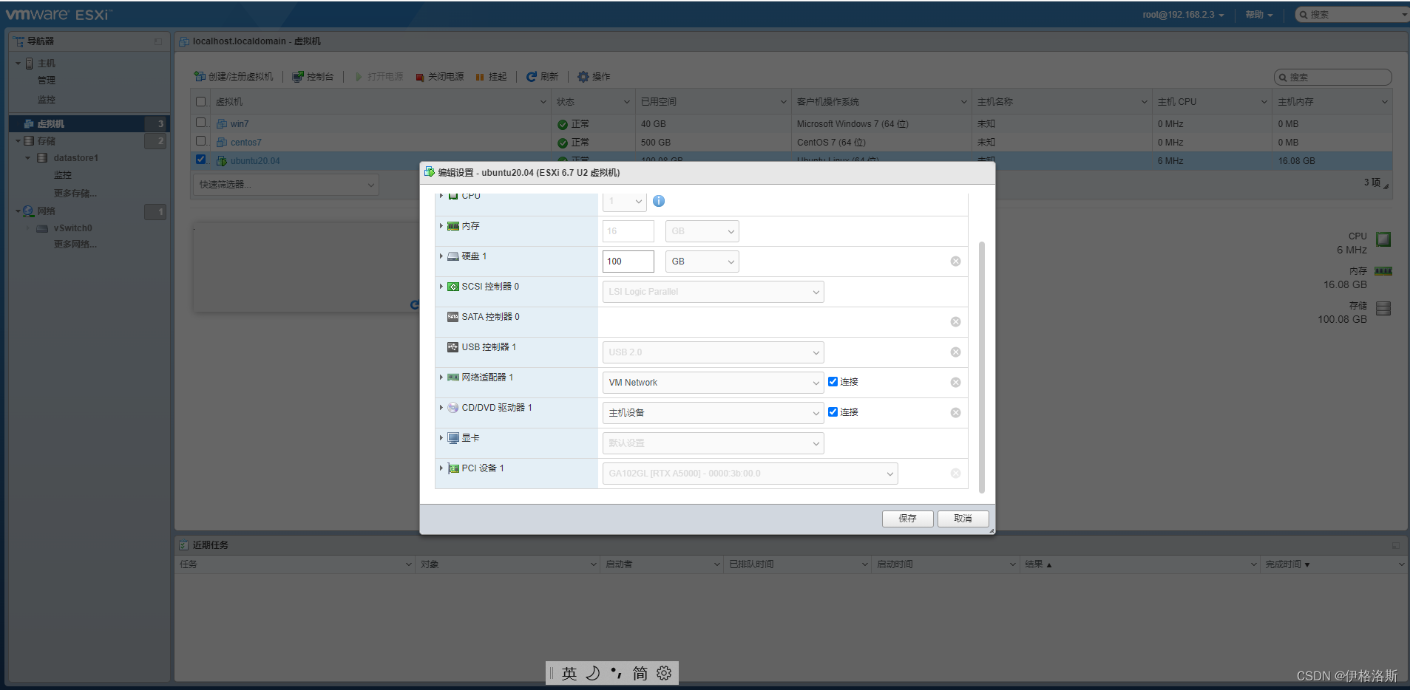This screenshot has width=1410, height=690.
Task: Uncheck the ubuntu20.04 row checkbox
Action: (200, 159)
